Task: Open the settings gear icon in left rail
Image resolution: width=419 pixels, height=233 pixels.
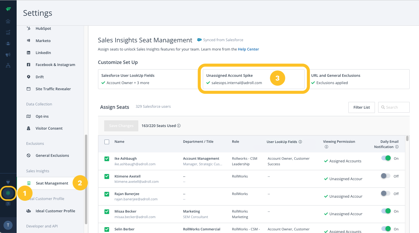Action: [8, 193]
